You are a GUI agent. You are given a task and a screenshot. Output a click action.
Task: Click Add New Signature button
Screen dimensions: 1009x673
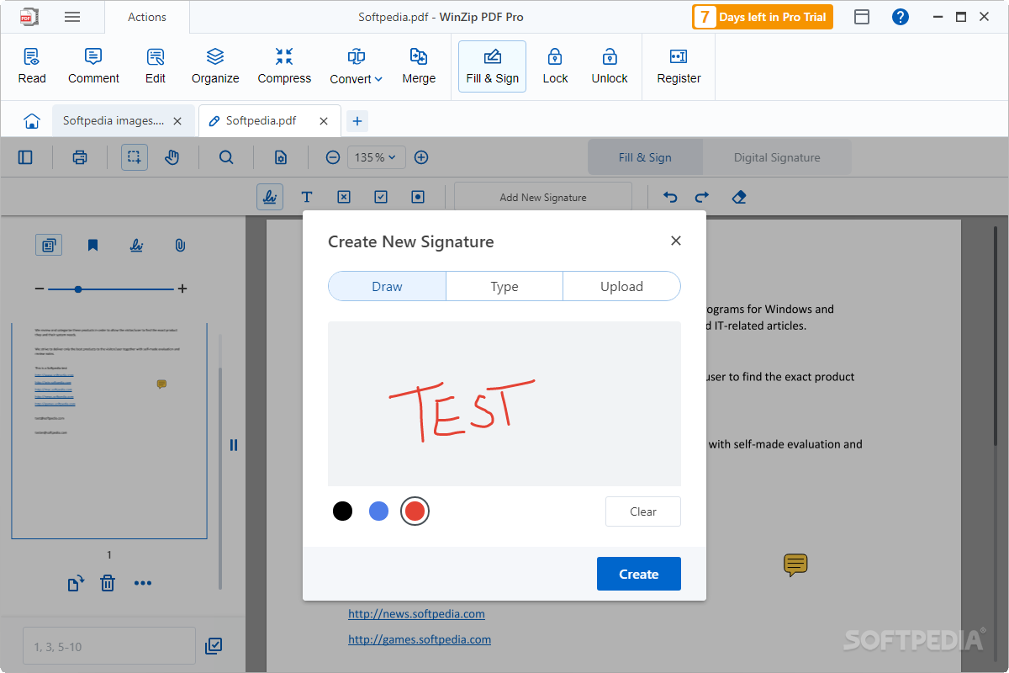click(543, 198)
